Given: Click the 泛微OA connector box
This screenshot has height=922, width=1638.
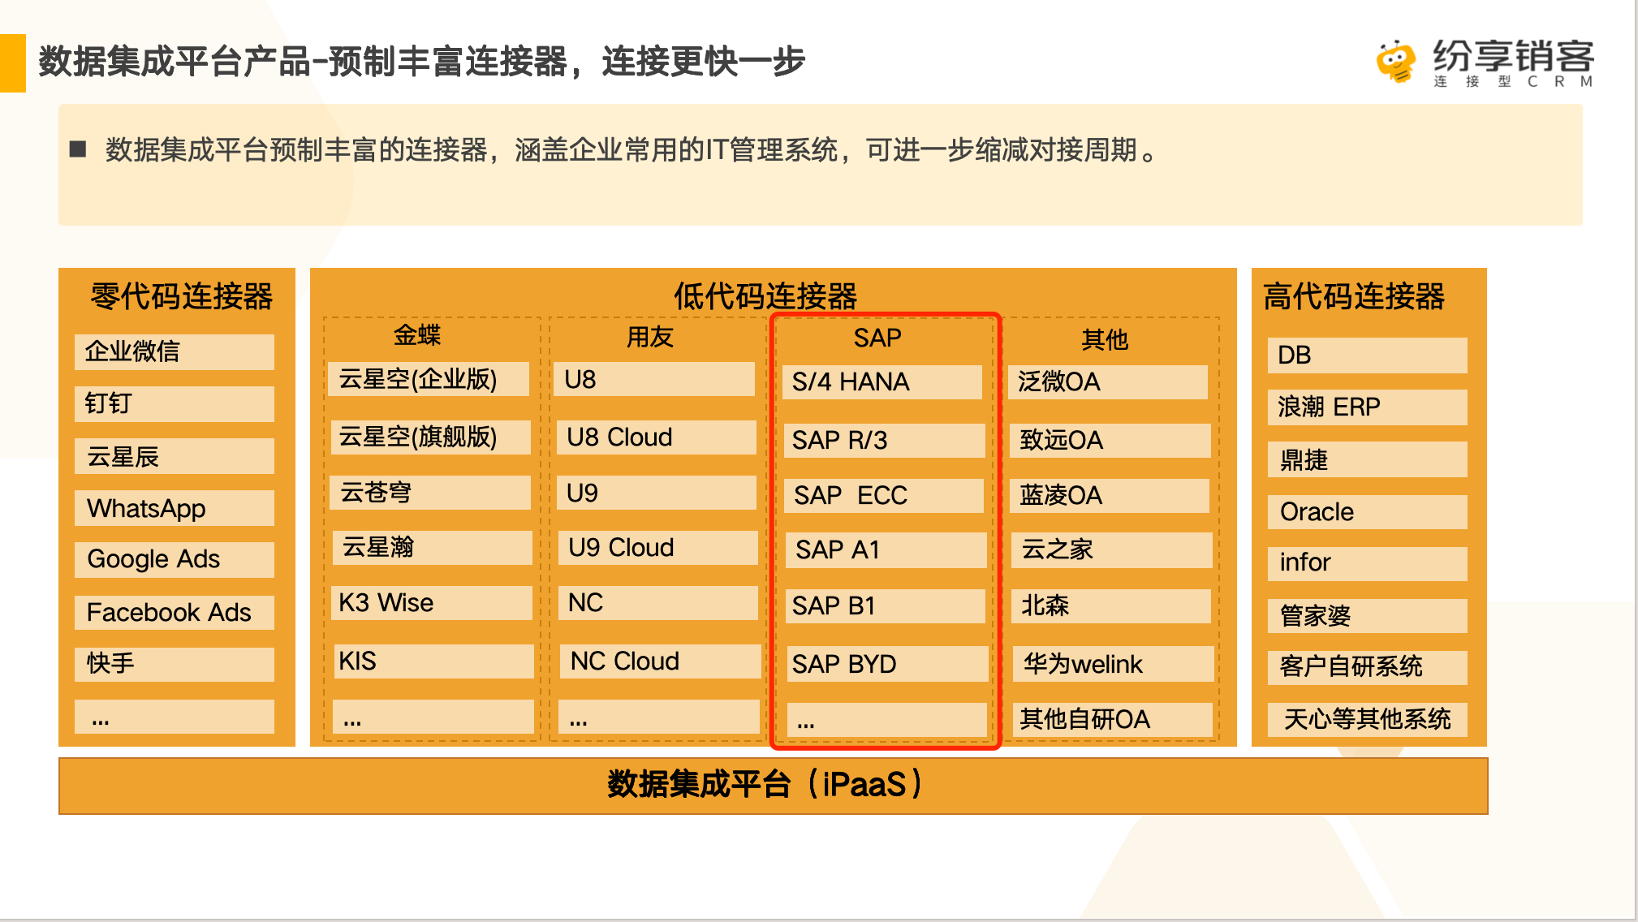Looking at the screenshot, I should (1108, 381).
